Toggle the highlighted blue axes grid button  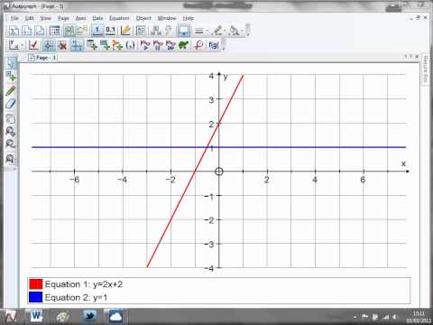(77, 45)
